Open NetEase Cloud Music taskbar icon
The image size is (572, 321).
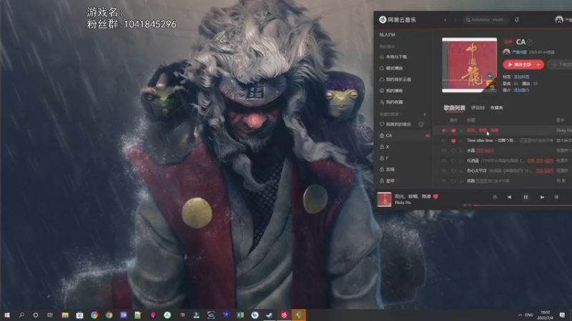tap(284, 315)
